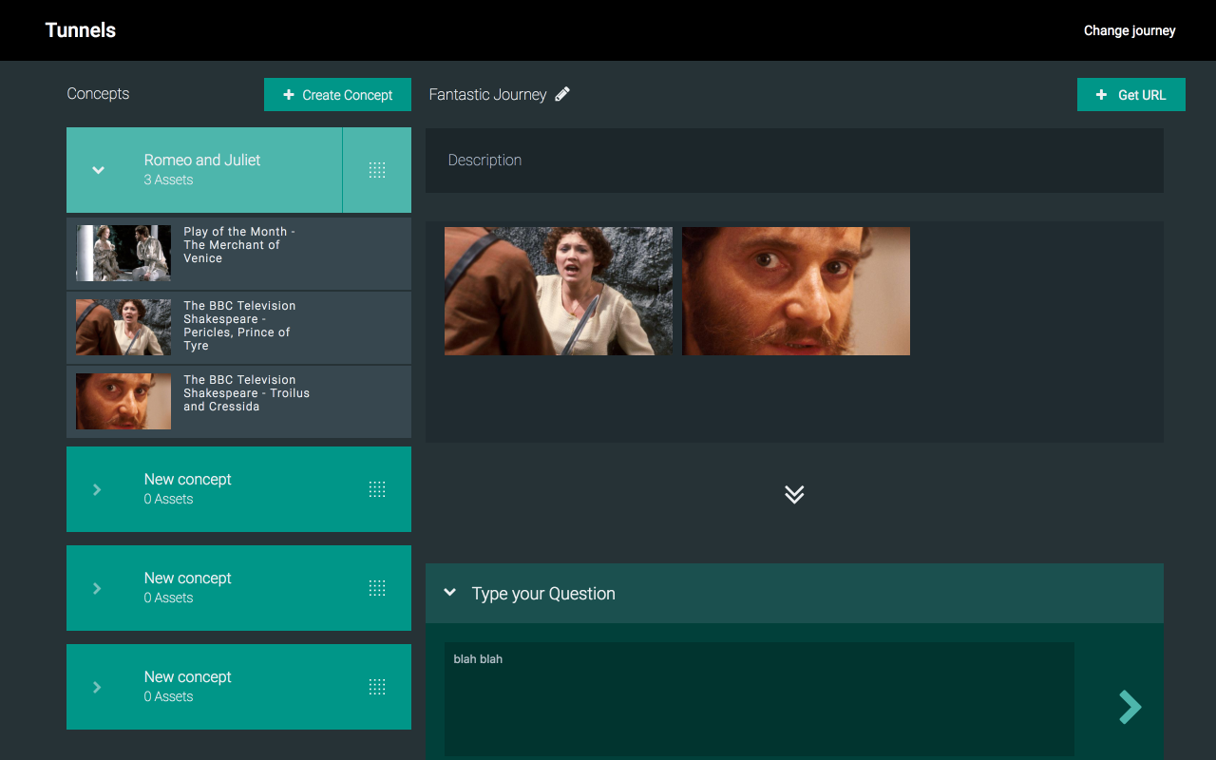Click the Get URL button

[x=1130, y=95]
